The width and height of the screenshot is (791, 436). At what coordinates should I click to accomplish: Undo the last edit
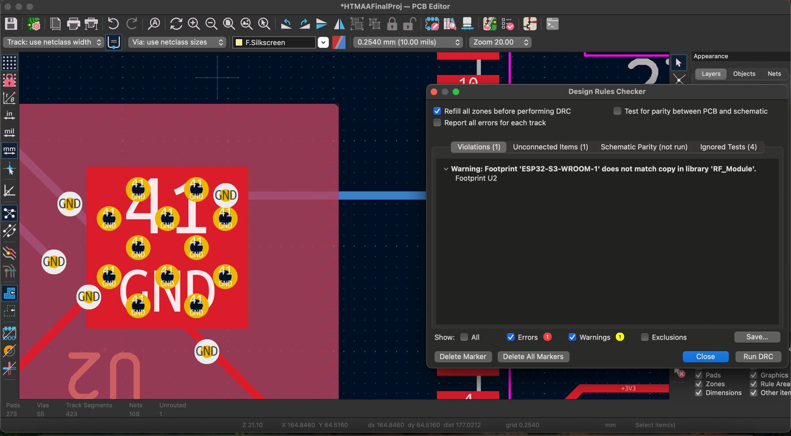113,24
